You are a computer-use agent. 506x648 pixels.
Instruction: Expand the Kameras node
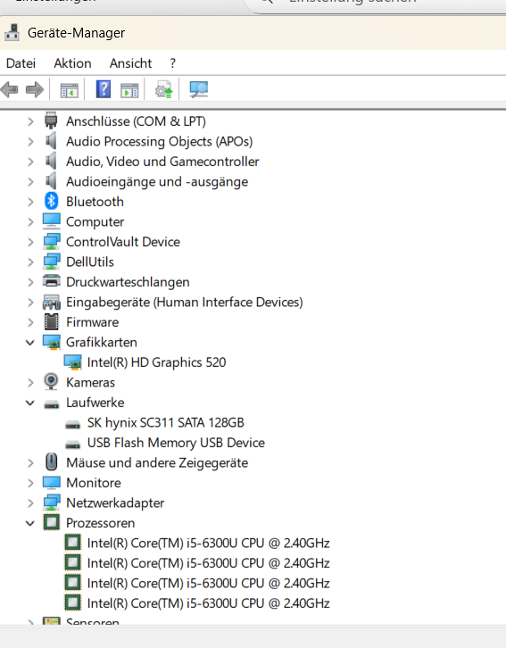[x=30, y=383]
